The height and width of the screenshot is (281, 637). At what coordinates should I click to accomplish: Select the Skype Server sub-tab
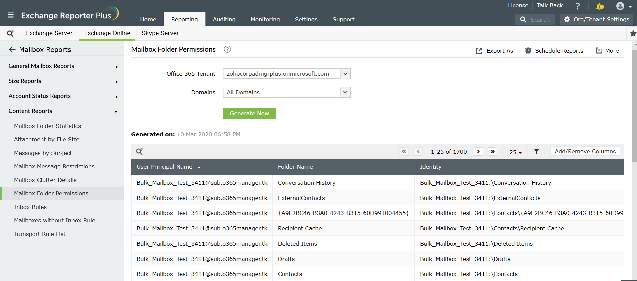[160, 33]
